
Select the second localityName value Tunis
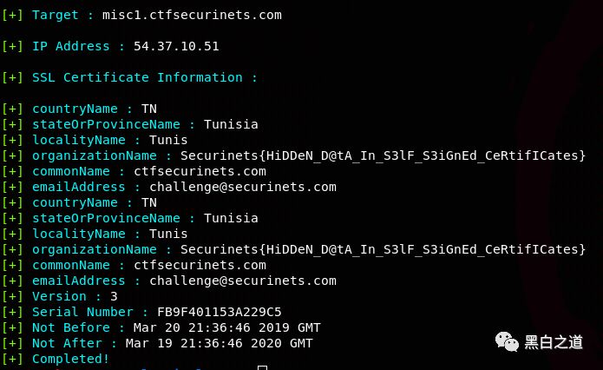coord(168,234)
